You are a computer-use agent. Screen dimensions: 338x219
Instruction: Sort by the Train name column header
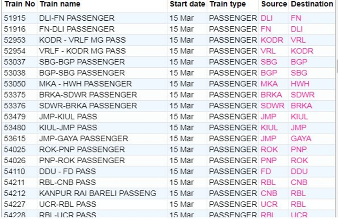tap(60, 4)
